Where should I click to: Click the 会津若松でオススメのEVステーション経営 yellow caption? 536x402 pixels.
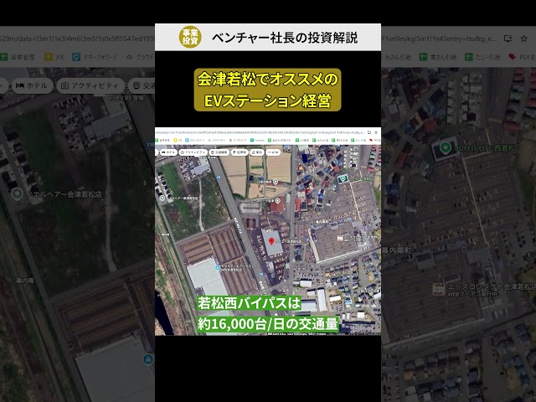tap(268, 90)
